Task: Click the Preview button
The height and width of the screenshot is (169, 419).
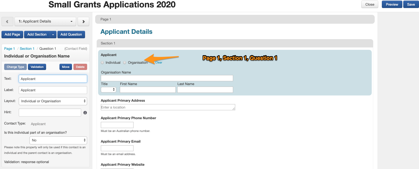Action: coord(392,4)
